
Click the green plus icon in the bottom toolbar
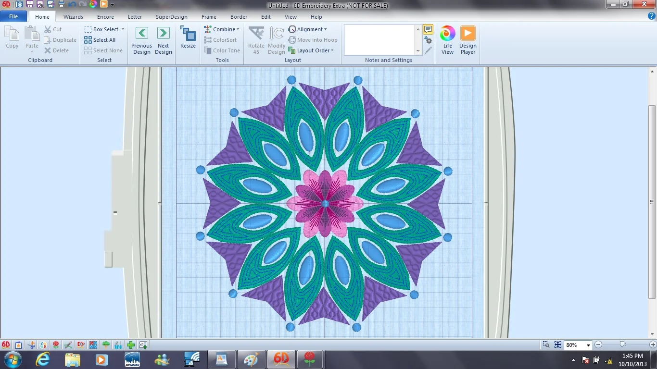click(x=130, y=344)
